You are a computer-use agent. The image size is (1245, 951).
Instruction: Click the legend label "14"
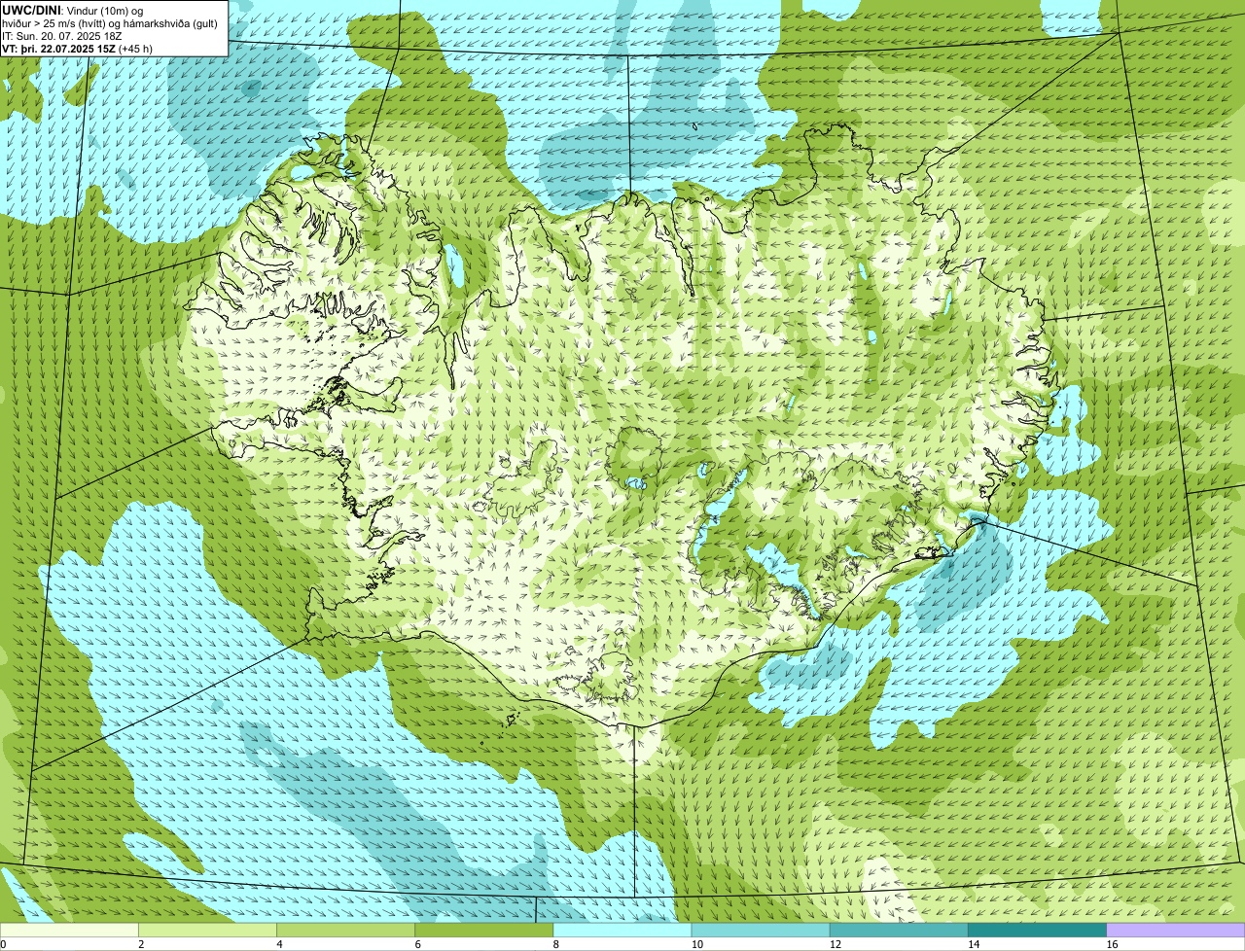pos(974,944)
